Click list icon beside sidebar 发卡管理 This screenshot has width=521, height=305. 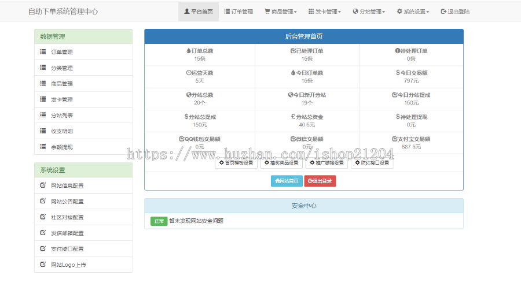[43, 99]
